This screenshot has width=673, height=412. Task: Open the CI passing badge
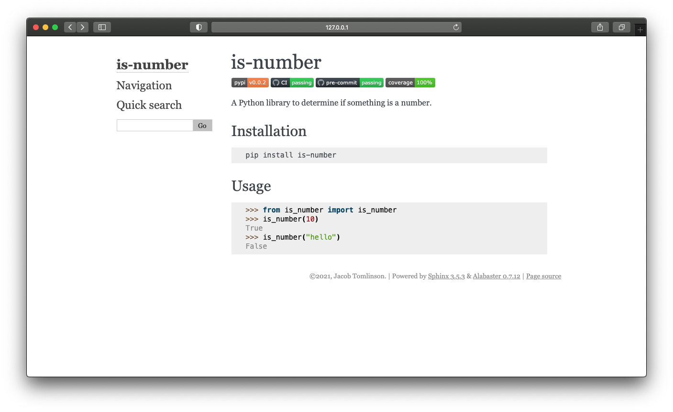pyautogui.click(x=292, y=83)
